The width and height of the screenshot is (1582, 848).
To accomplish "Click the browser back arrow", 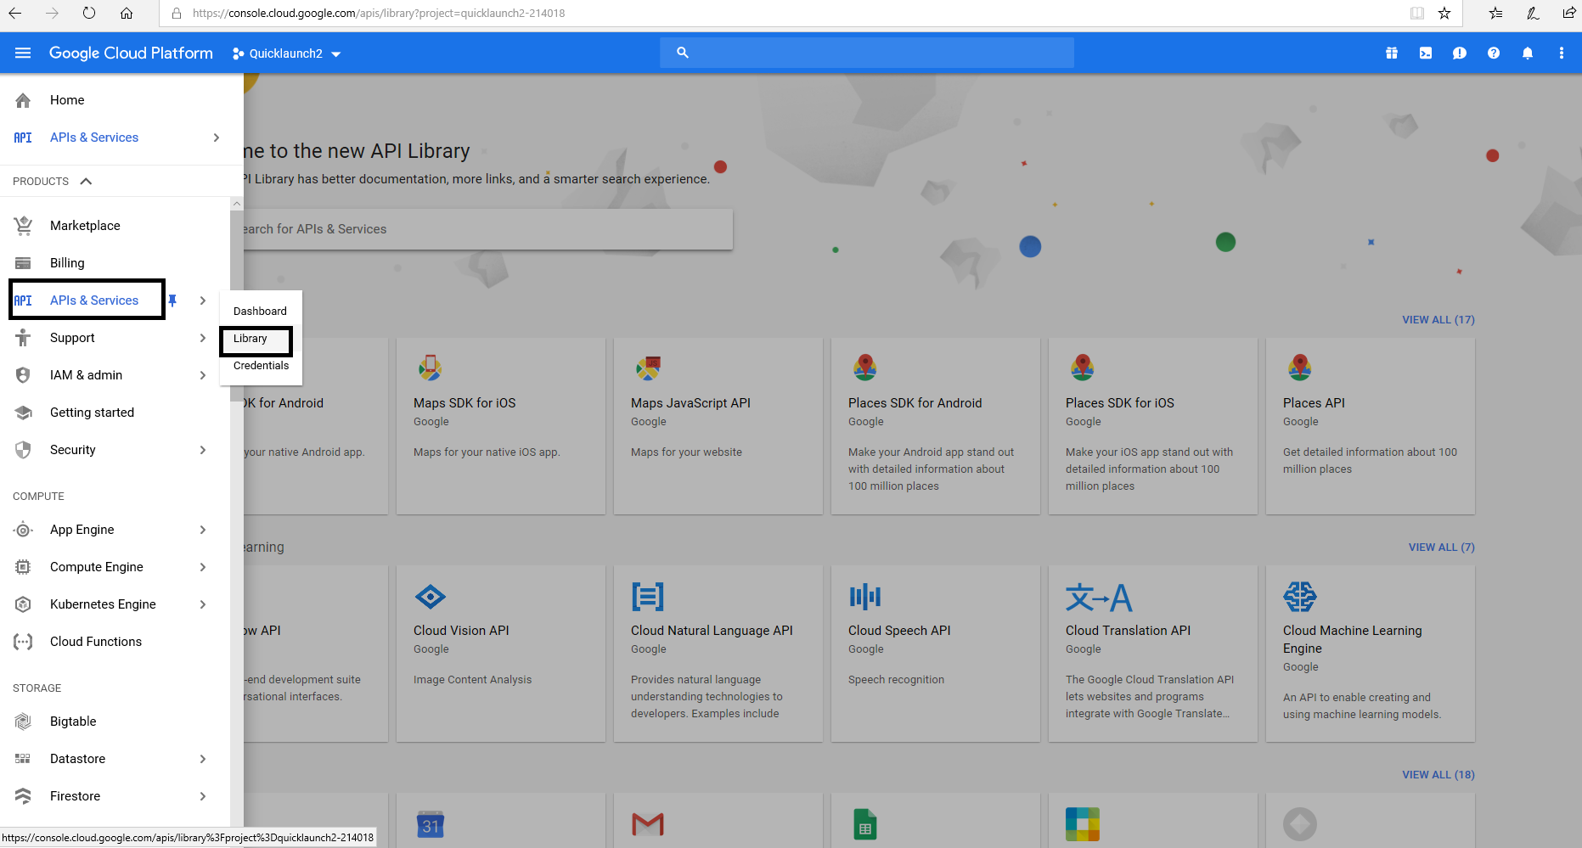I will tap(15, 13).
